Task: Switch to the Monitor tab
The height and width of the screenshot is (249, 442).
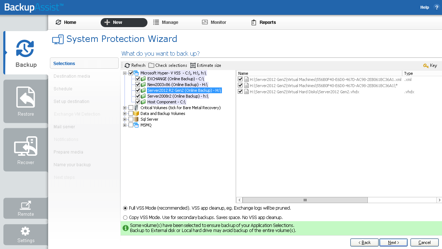Action: point(214,22)
